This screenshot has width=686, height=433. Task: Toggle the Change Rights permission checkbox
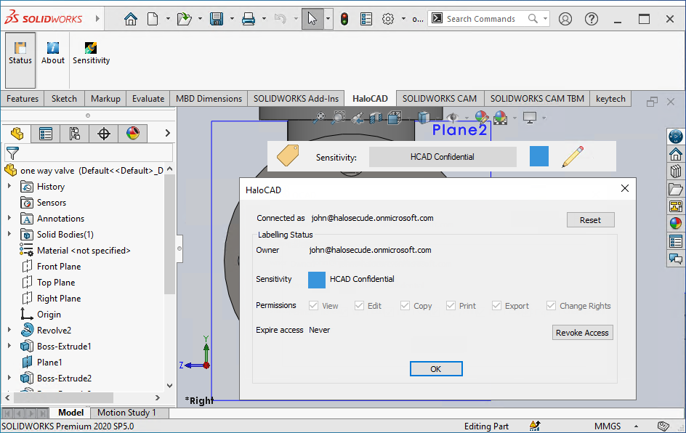(550, 305)
